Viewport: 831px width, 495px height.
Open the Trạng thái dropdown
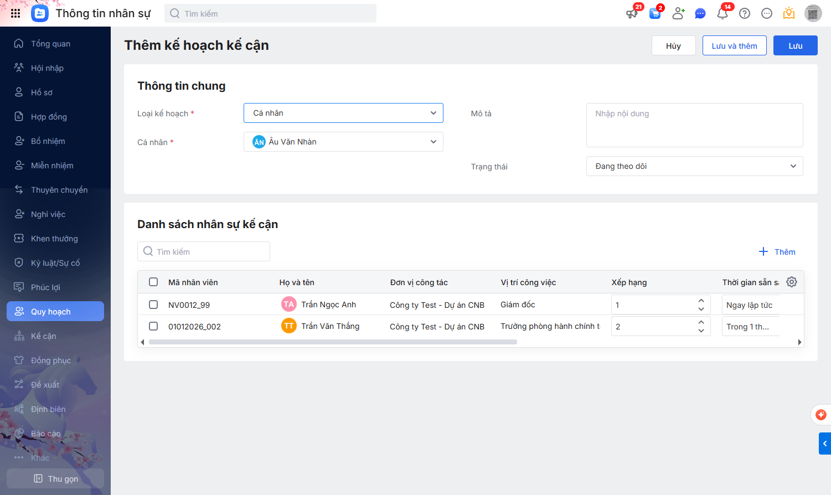(x=694, y=166)
